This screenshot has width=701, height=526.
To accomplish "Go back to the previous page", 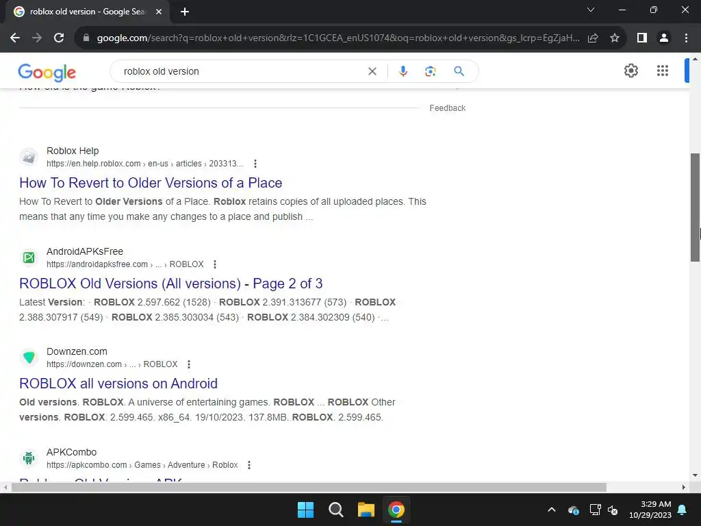I will (15, 38).
